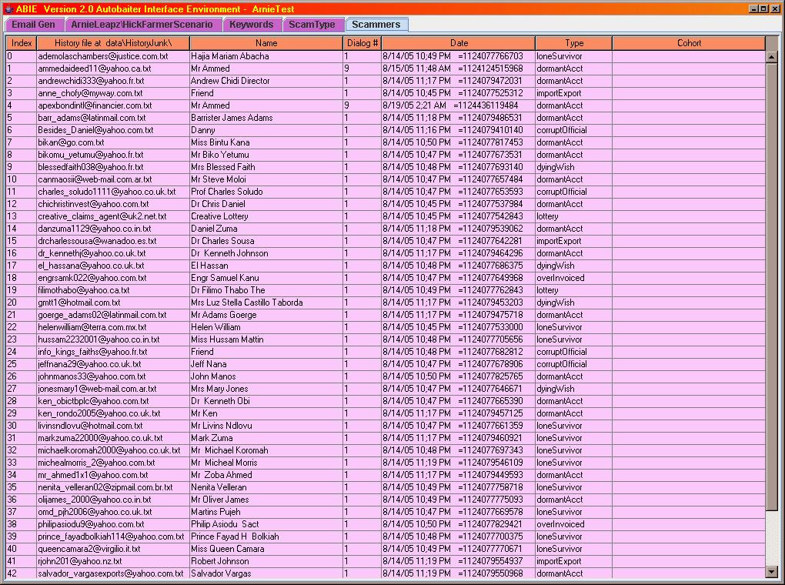Click Mr Livins Ndlovu cell

tap(266, 426)
